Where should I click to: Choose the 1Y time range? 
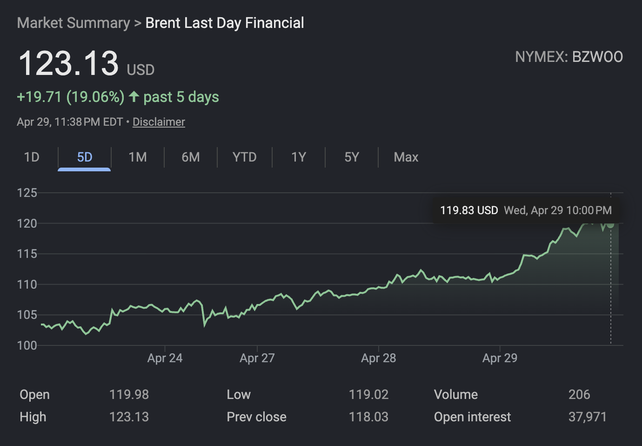(299, 157)
